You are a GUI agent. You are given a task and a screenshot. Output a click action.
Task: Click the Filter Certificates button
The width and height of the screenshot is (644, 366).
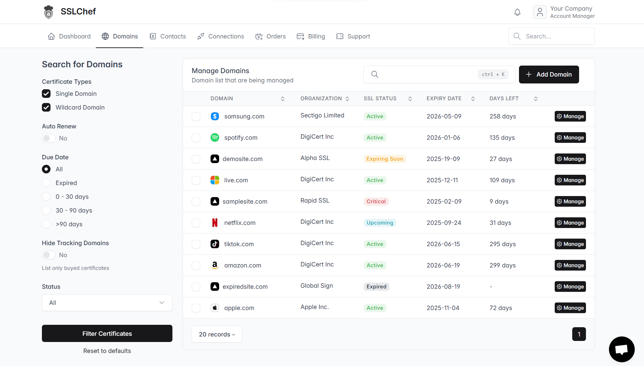[107, 333]
